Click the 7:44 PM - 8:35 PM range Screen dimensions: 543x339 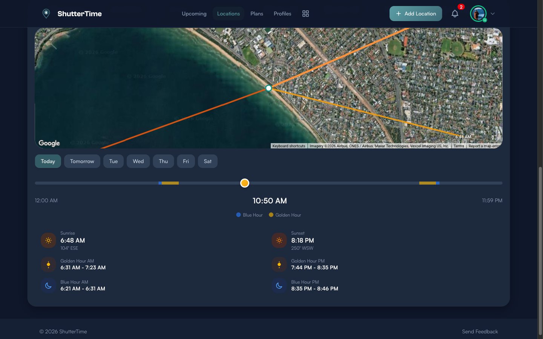(x=314, y=267)
